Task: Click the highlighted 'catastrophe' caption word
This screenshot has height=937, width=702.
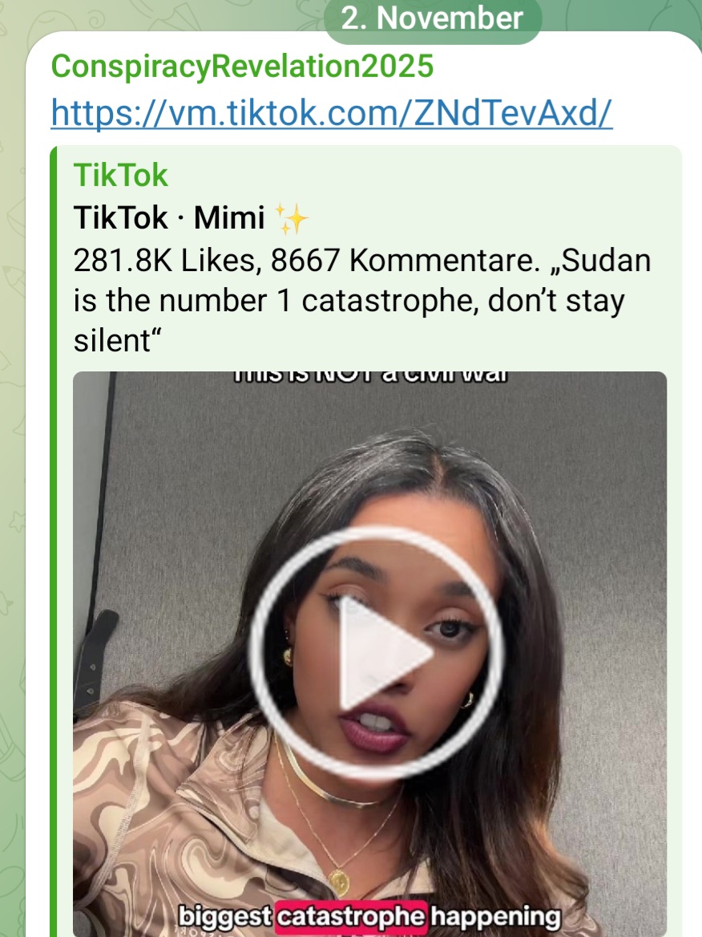Action: 351,917
